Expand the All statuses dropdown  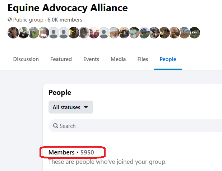tap(70, 107)
